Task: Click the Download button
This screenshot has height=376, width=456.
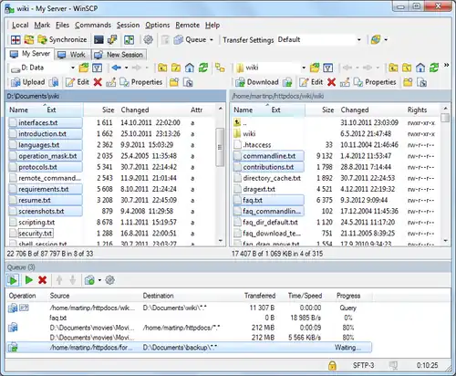Action: tap(257, 82)
